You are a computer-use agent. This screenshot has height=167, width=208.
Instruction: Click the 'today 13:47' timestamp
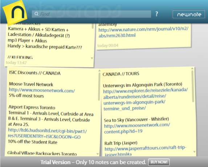(x=16, y=62)
